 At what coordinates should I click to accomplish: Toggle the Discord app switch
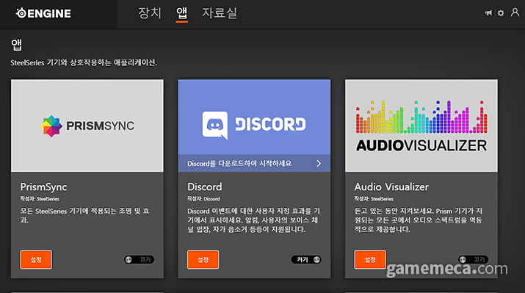coord(306,259)
